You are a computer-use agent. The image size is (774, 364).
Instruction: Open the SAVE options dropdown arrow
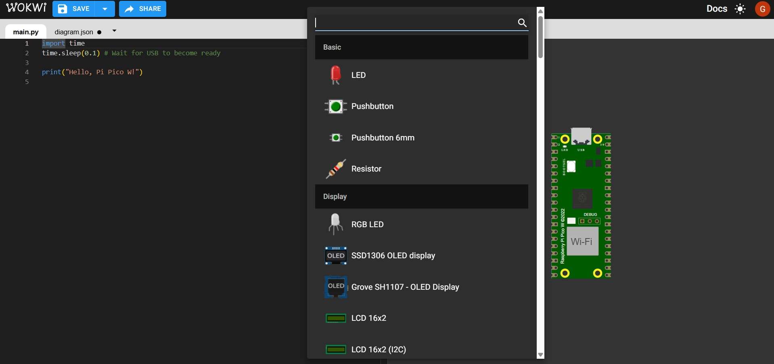(105, 9)
